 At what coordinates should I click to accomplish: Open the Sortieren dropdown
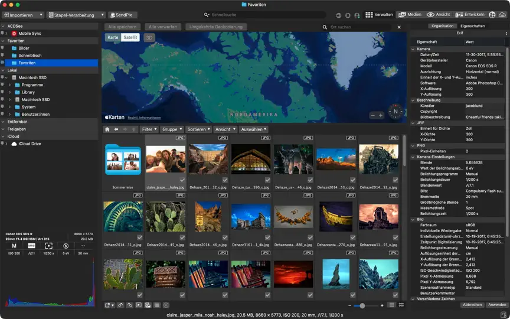[199, 129]
